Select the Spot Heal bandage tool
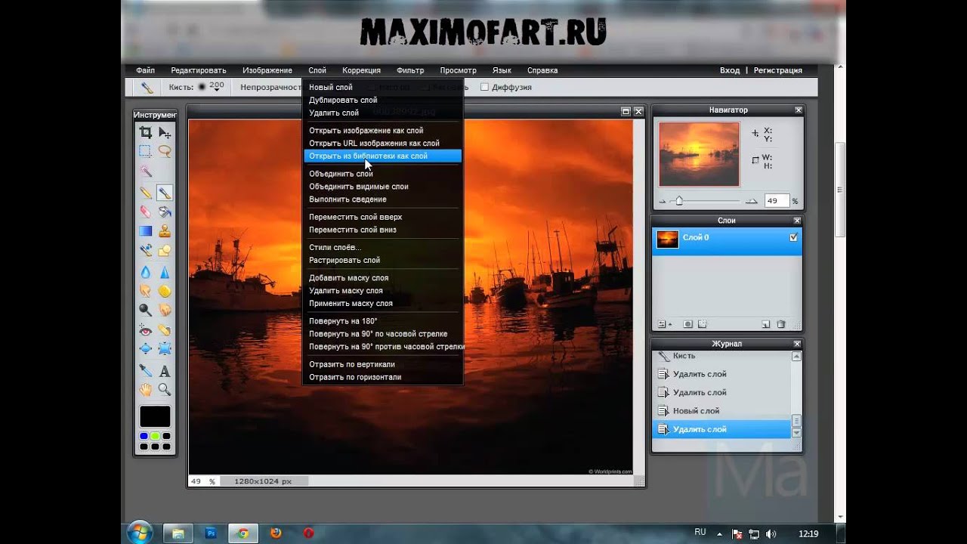 [165, 329]
